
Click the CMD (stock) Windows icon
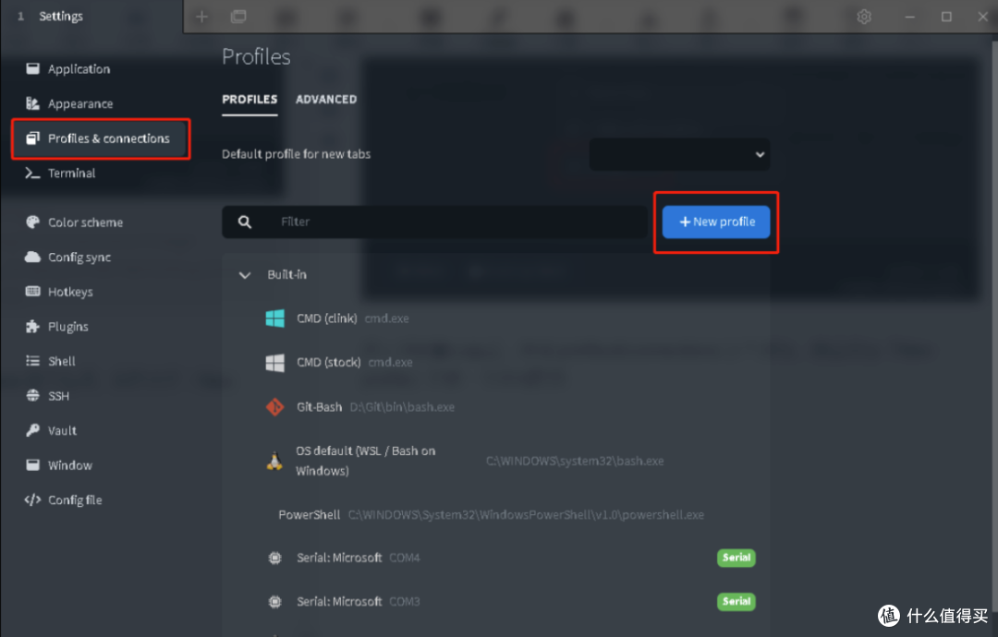(275, 363)
